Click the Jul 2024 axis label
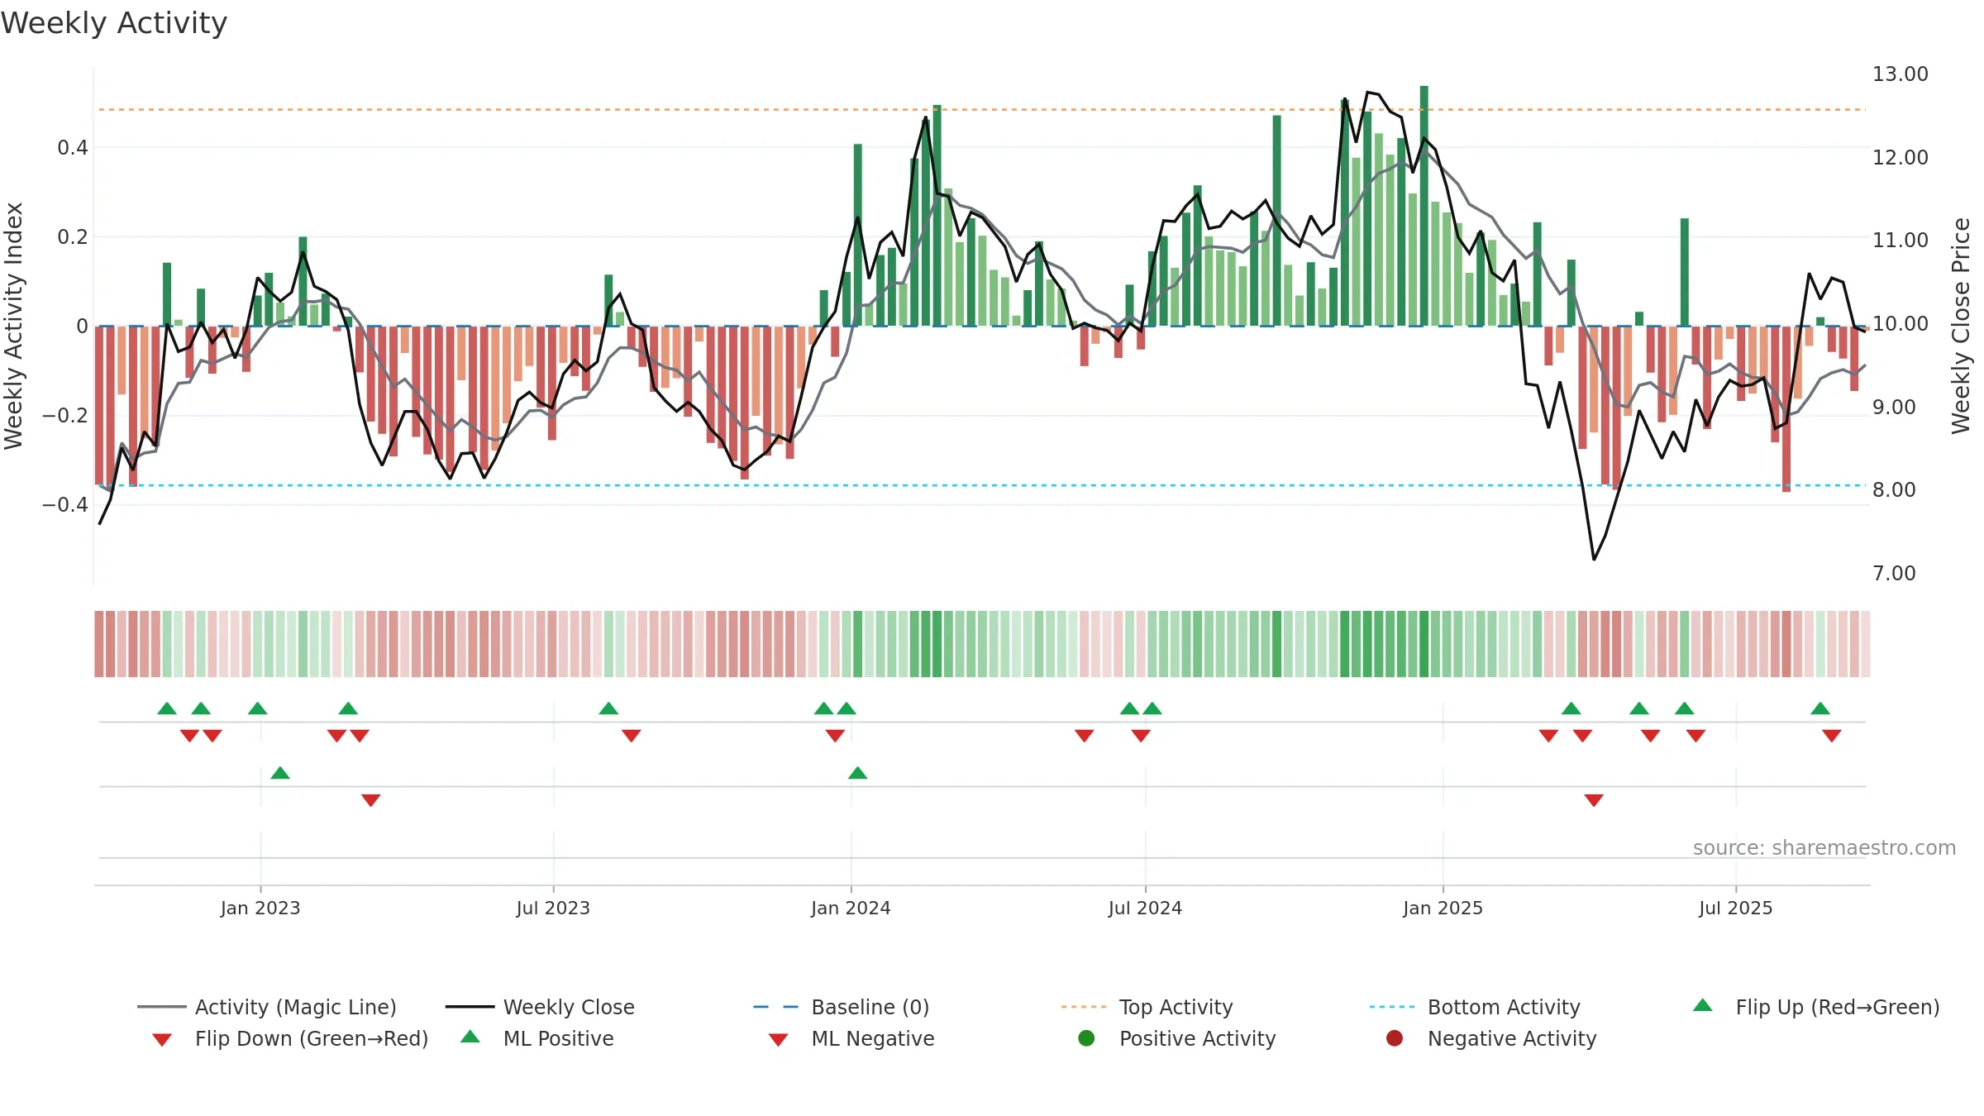The width and height of the screenshot is (1984, 1116). click(1145, 909)
